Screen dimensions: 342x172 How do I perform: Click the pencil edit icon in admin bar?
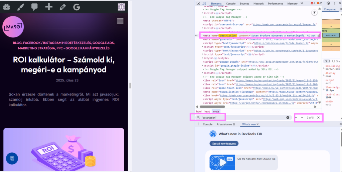(62, 7)
